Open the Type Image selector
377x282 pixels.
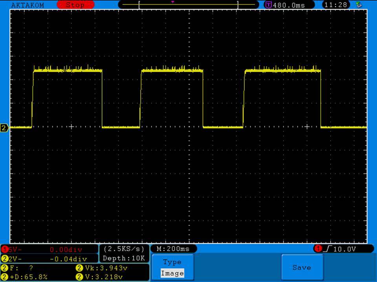(x=172, y=268)
